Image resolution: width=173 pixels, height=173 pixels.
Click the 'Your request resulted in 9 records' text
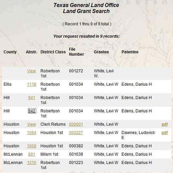pyautogui.click(x=87, y=36)
